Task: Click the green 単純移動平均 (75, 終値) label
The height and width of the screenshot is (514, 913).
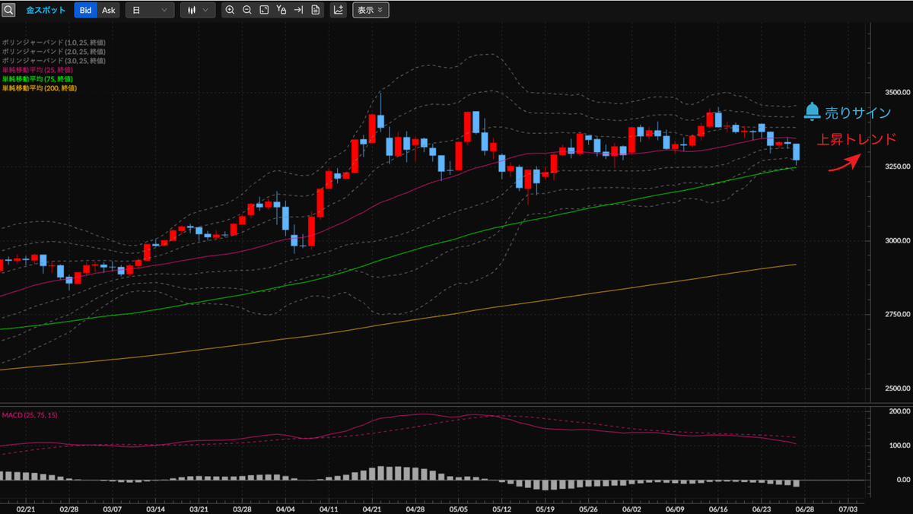Action: [x=37, y=79]
